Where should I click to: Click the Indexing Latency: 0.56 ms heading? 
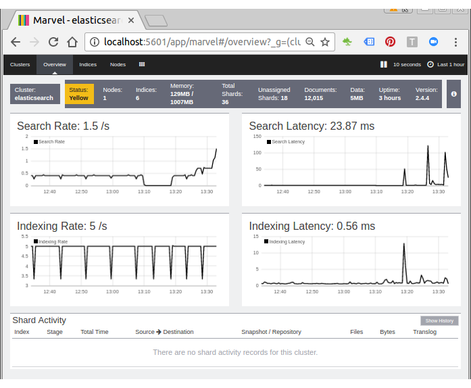click(312, 226)
